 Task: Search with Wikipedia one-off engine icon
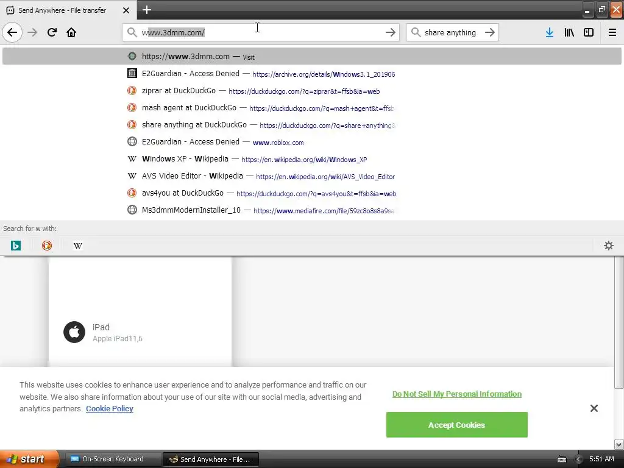coord(77,246)
